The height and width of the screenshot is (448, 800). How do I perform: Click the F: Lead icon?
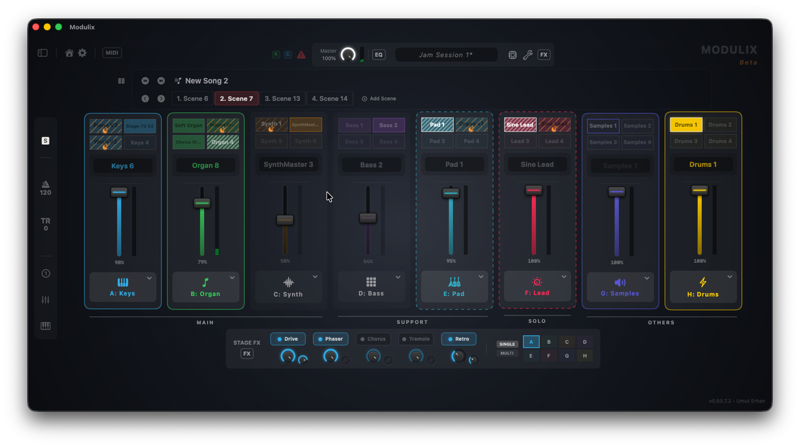coord(537,281)
